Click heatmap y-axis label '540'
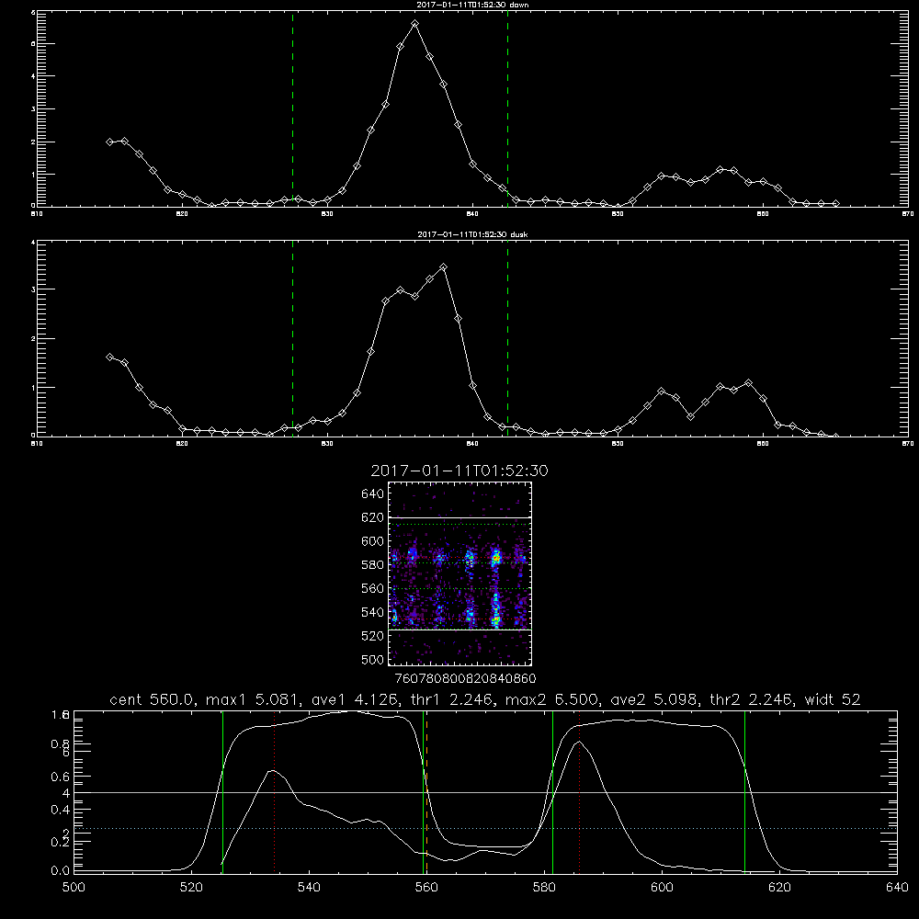The width and height of the screenshot is (919, 919). click(x=373, y=612)
